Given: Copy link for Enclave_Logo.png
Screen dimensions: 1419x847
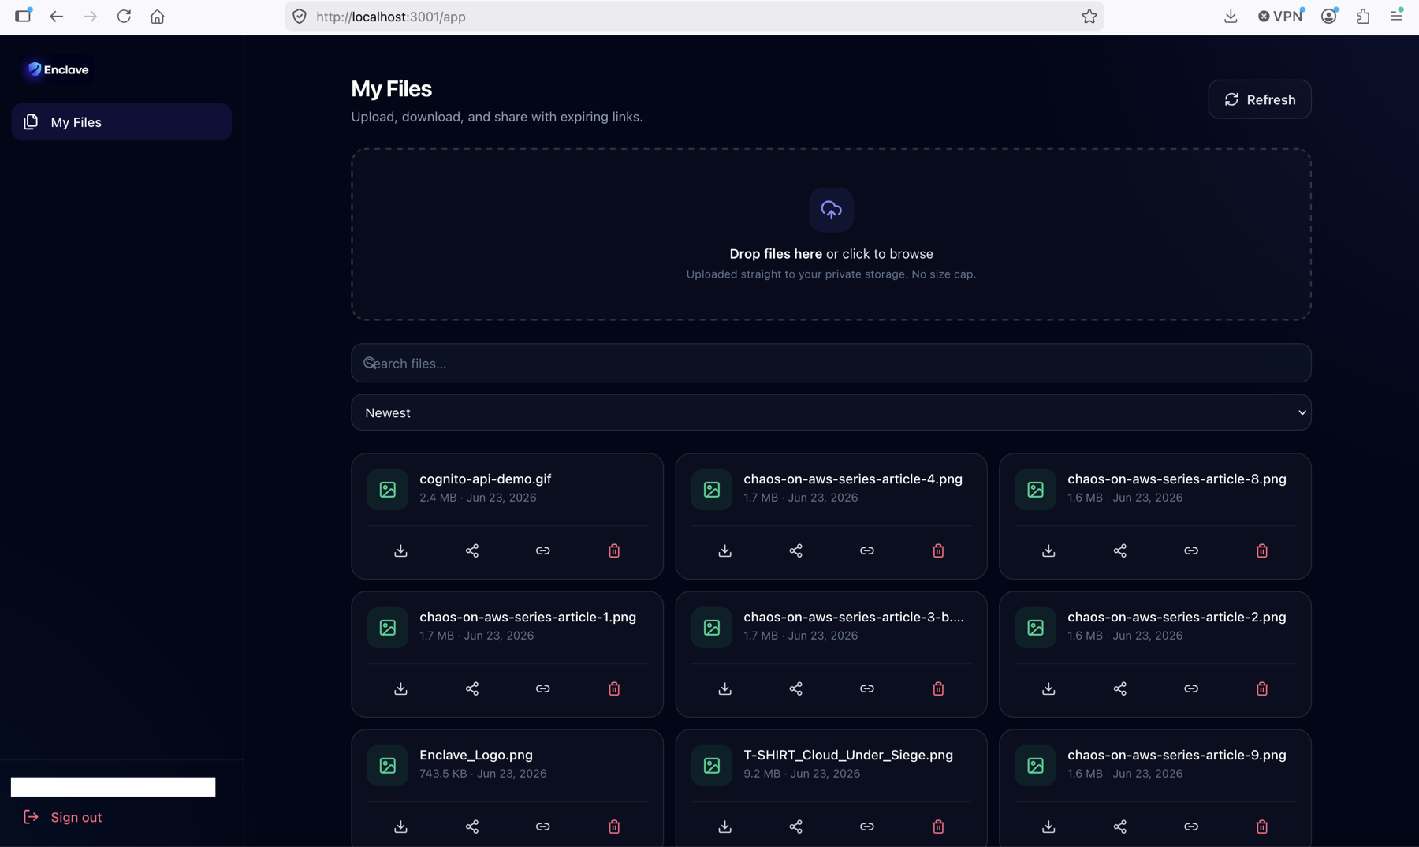Looking at the screenshot, I should pos(542,826).
